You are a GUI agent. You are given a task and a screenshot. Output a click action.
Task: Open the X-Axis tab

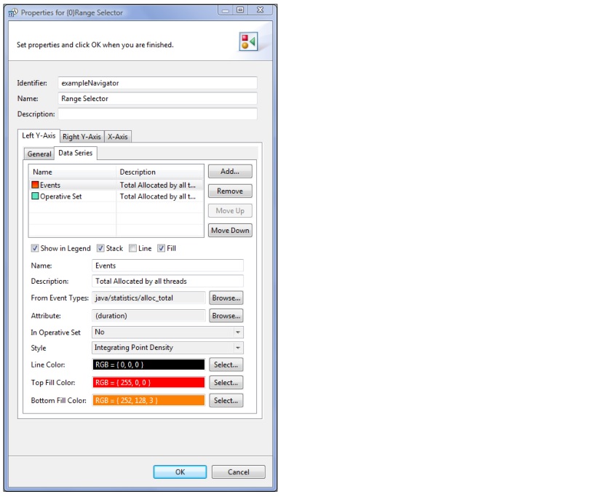118,137
